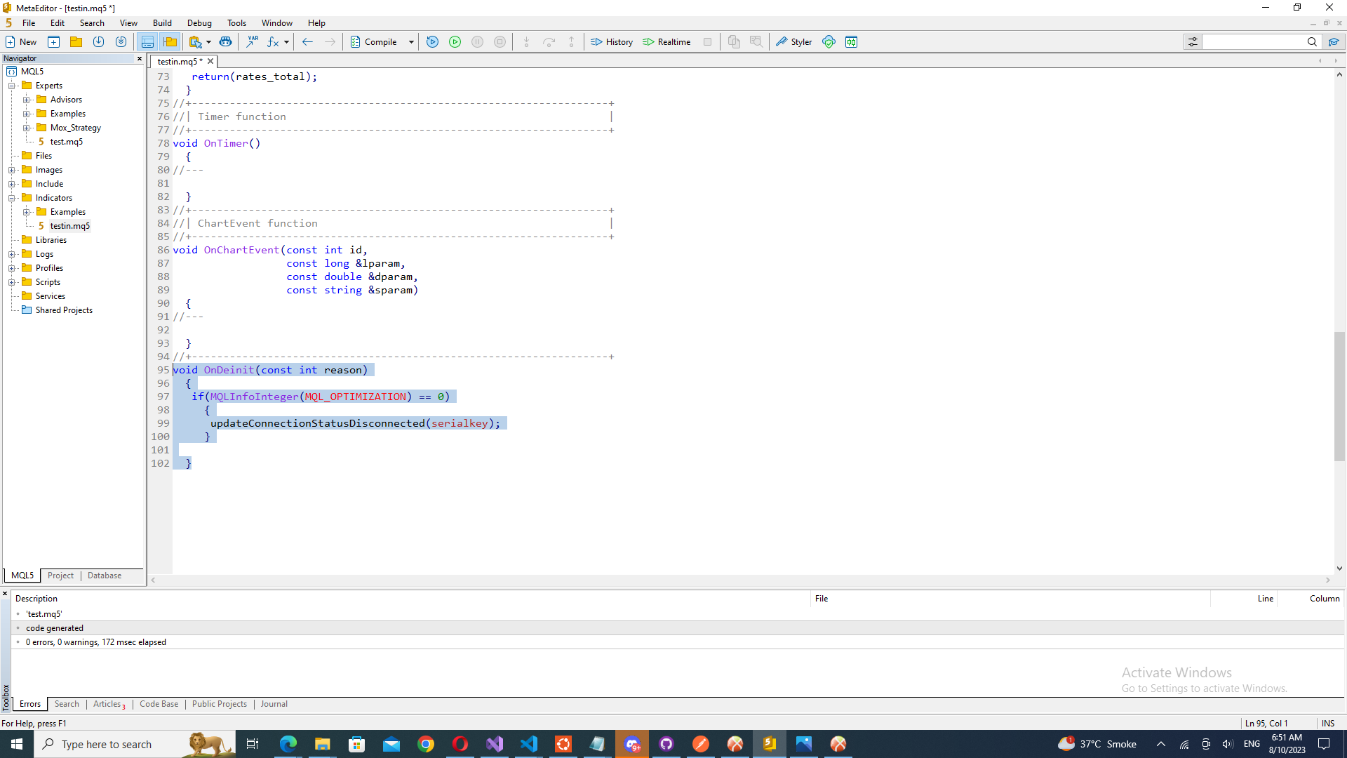Navigate forward with right arrow icon

[330, 42]
